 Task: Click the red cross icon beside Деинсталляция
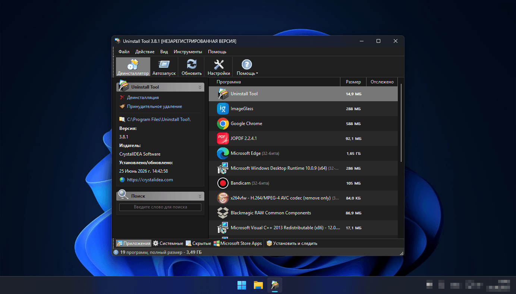122,98
